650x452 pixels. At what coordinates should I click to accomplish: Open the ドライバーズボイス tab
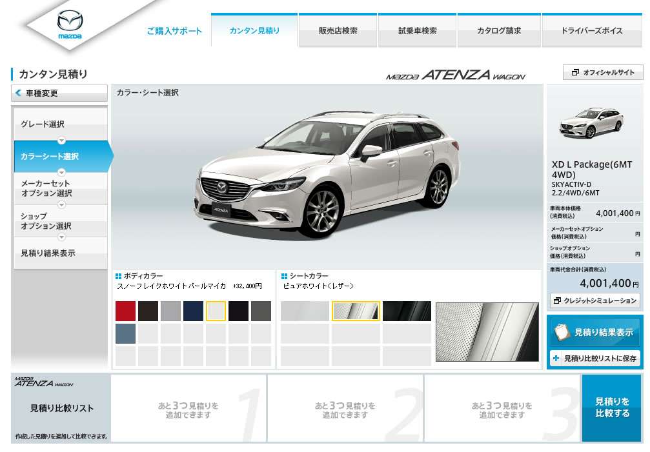pyautogui.click(x=592, y=30)
